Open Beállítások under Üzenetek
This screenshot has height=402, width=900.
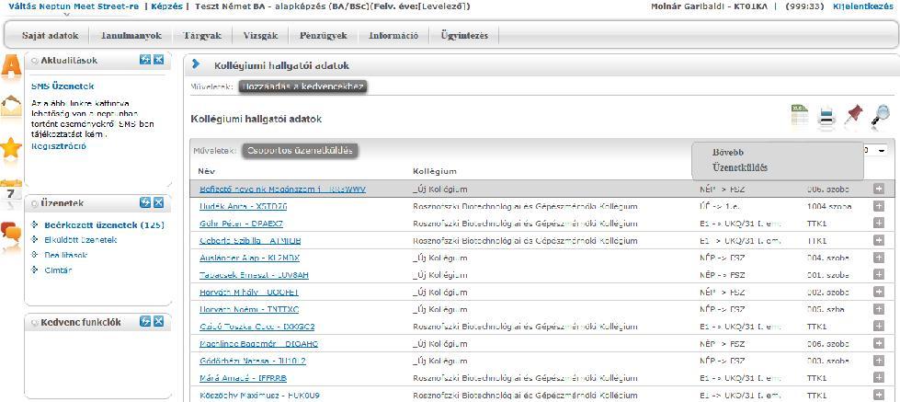pyautogui.click(x=65, y=255)
